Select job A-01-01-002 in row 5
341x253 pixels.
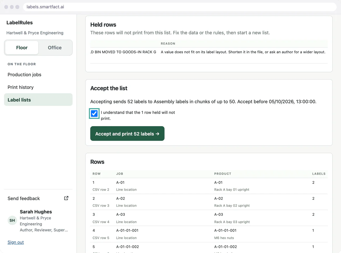tap(128, 247)
